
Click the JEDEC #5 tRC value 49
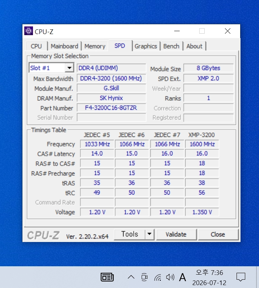coord(97,192)
